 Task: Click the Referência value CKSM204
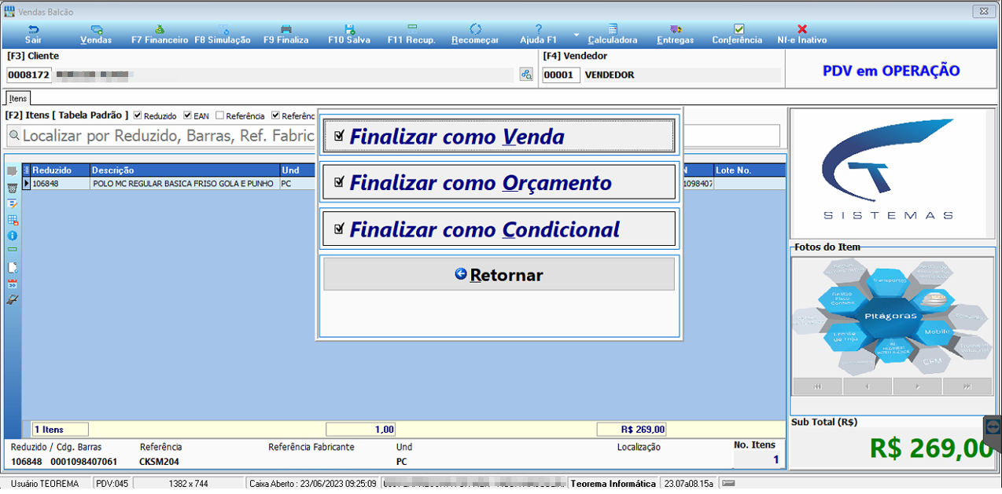pyautogui.click(x=160, y=462)
